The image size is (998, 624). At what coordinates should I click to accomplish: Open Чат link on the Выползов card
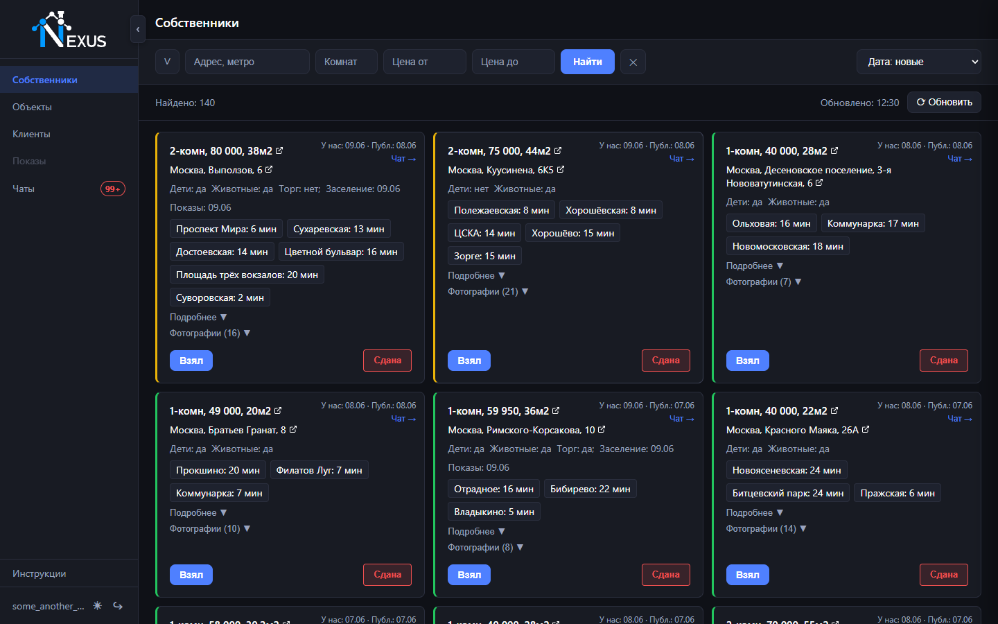click(x=403, y=159)
